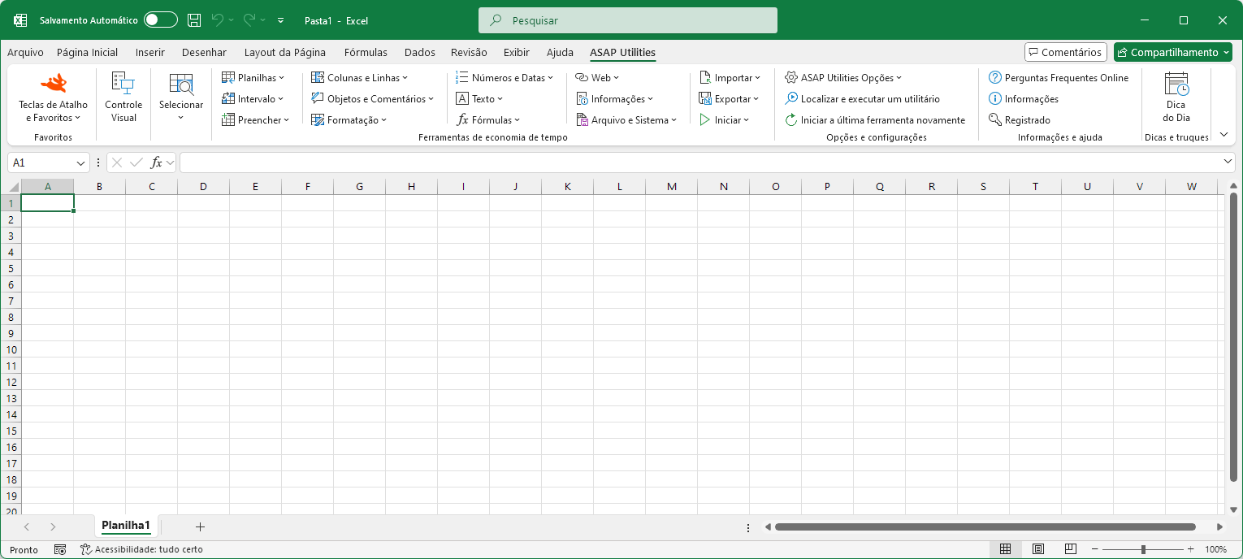Open Planilhas utilities menu
Image resolution: width=1243 pixels, height=559 pixels.
click(253, 78)
